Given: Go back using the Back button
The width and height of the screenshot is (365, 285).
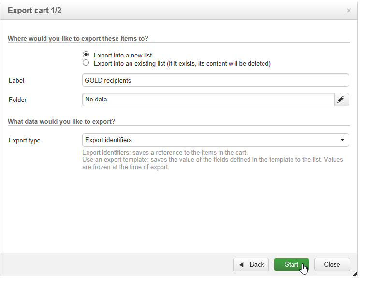Looking at the screenshot, I should pos(251,265).
